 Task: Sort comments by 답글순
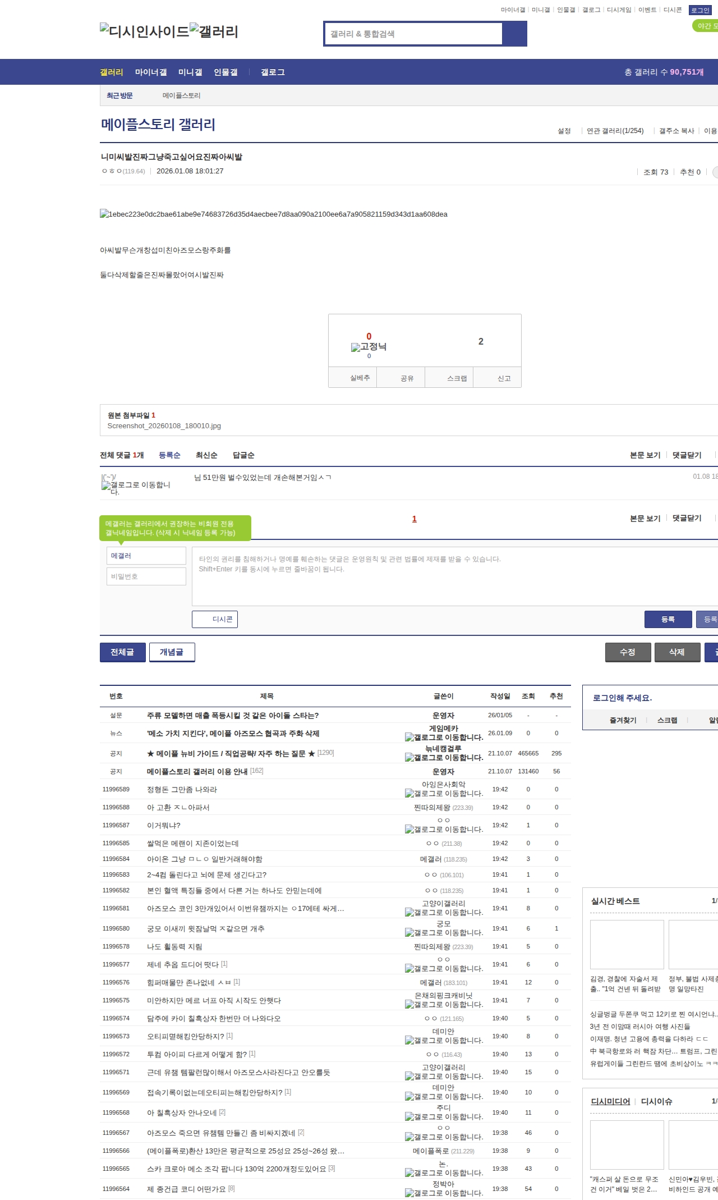pos(243,455)
